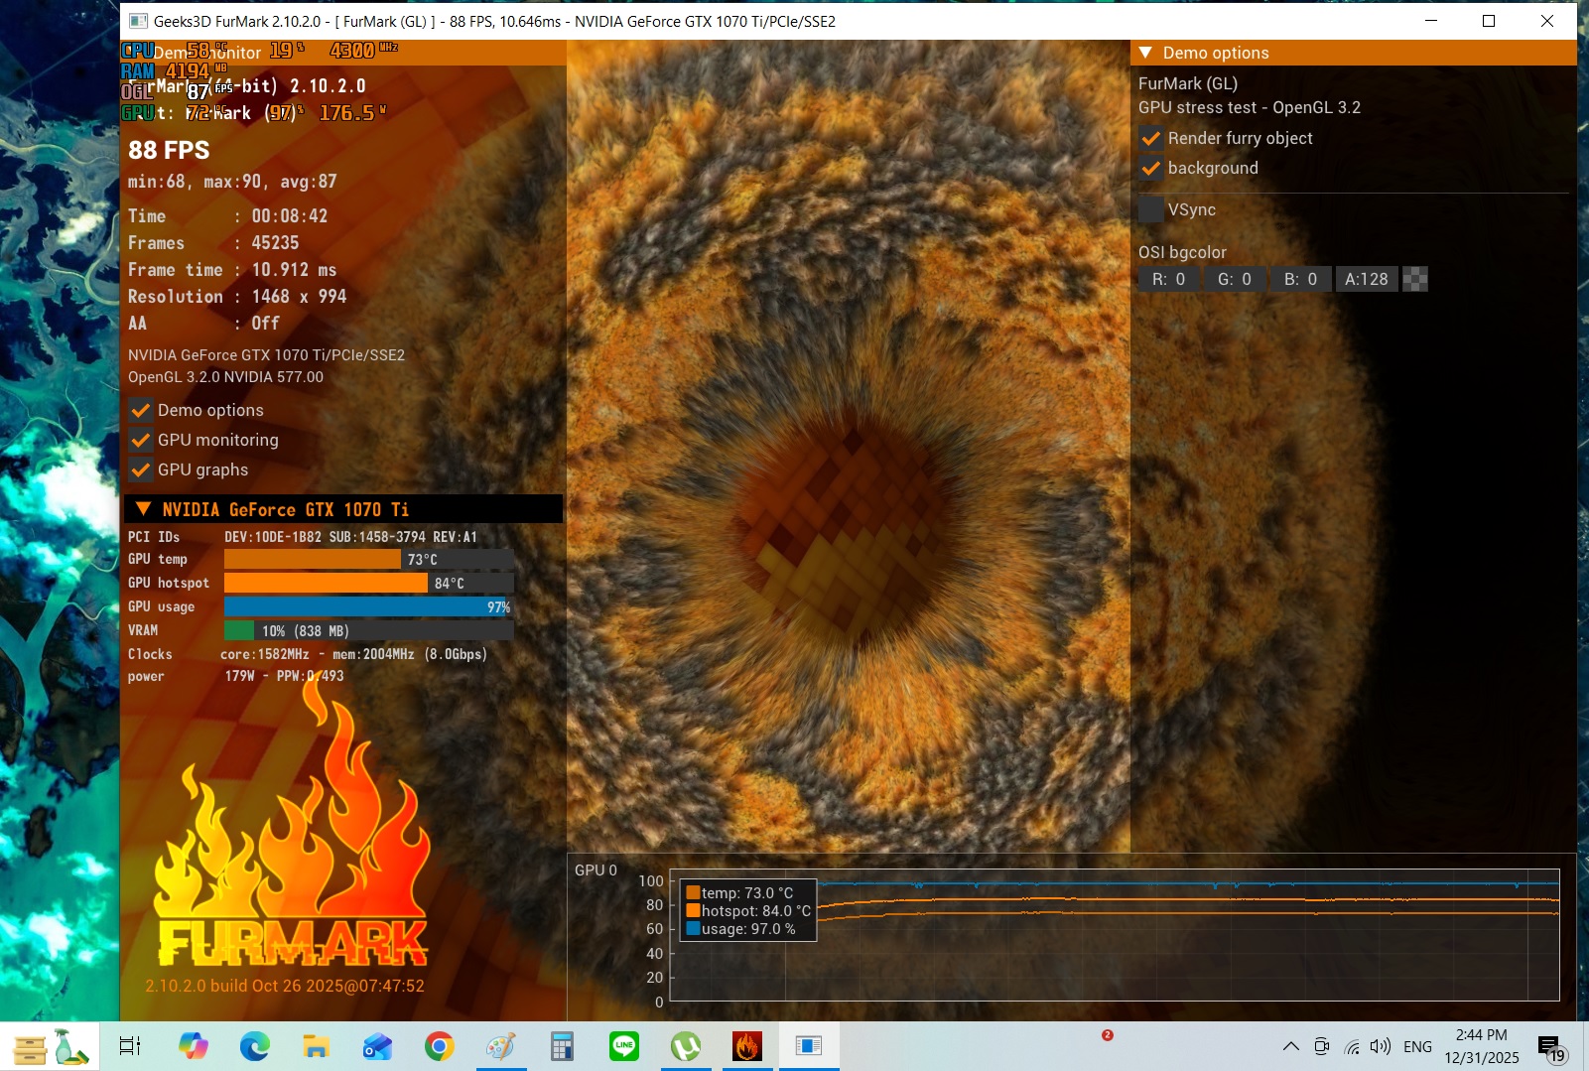Click the volume speaker tray icon
The width and height of the screenshot is (1589, 1071).
tap(1380, 1046)
